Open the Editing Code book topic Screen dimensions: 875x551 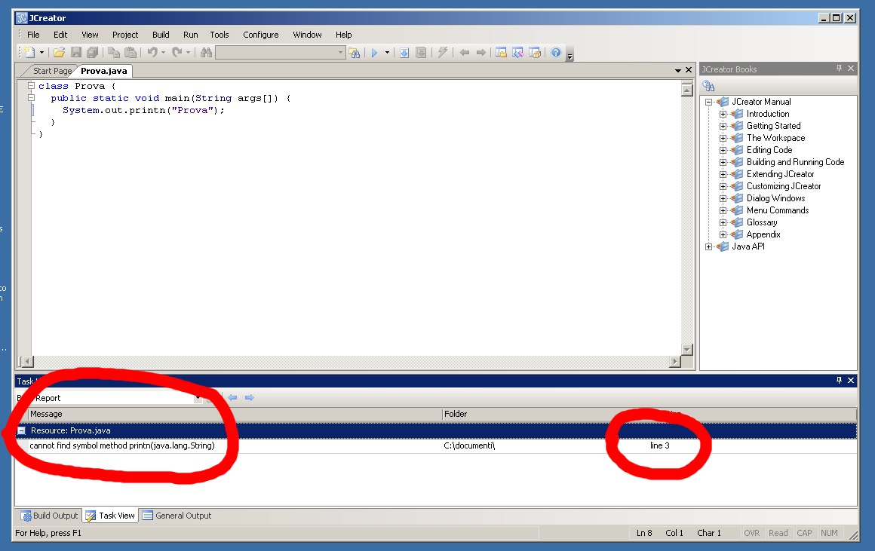[769, 150]
